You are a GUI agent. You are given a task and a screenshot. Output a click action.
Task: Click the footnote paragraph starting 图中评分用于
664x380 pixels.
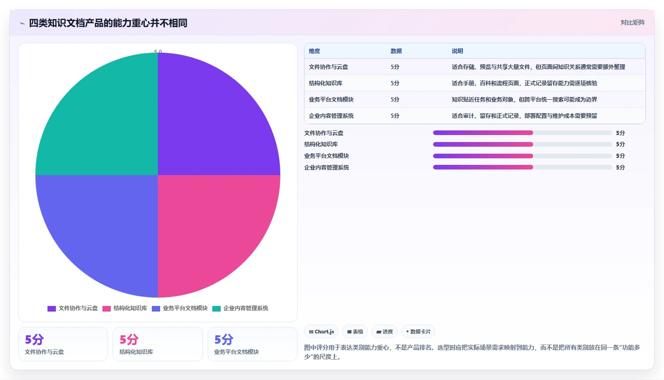coord(473,353)
